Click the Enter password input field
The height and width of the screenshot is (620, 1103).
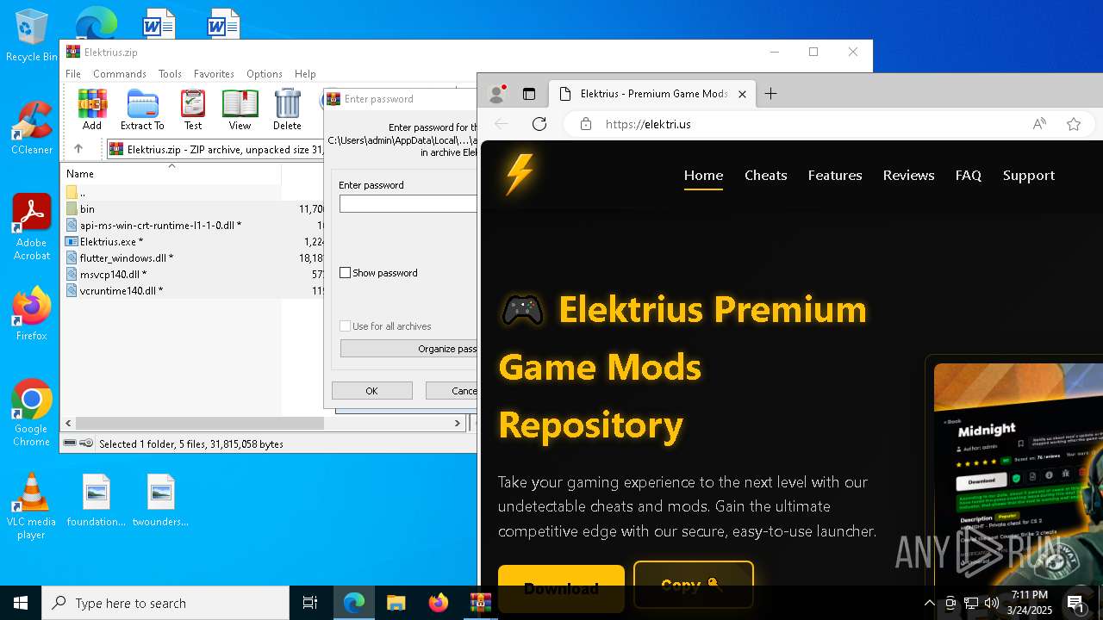pyautogui.click(x=408, y=204)
